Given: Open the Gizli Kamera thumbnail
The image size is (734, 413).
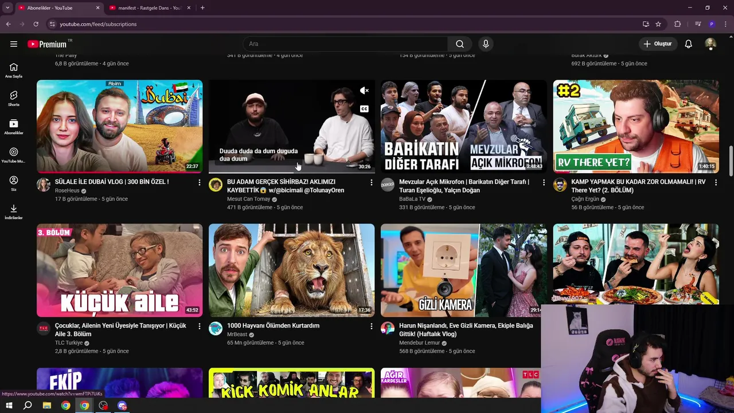Looking at the screenshot, I should click(463, 270).
